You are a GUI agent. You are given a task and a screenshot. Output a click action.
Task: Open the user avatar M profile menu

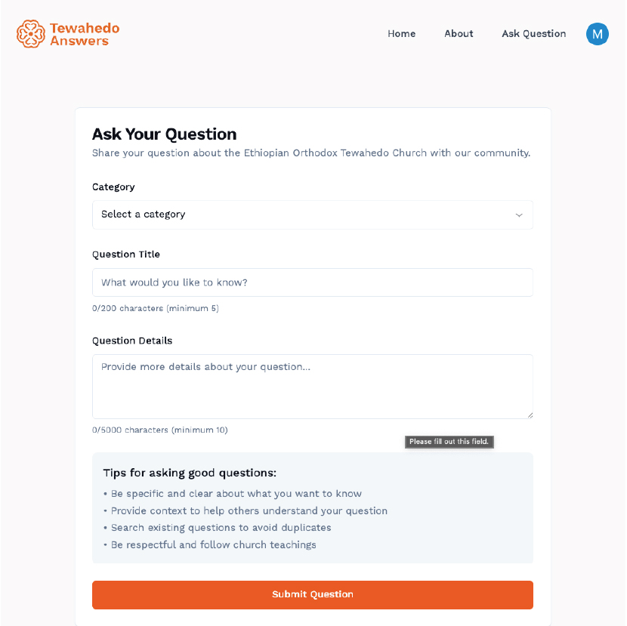pos(597,34)
